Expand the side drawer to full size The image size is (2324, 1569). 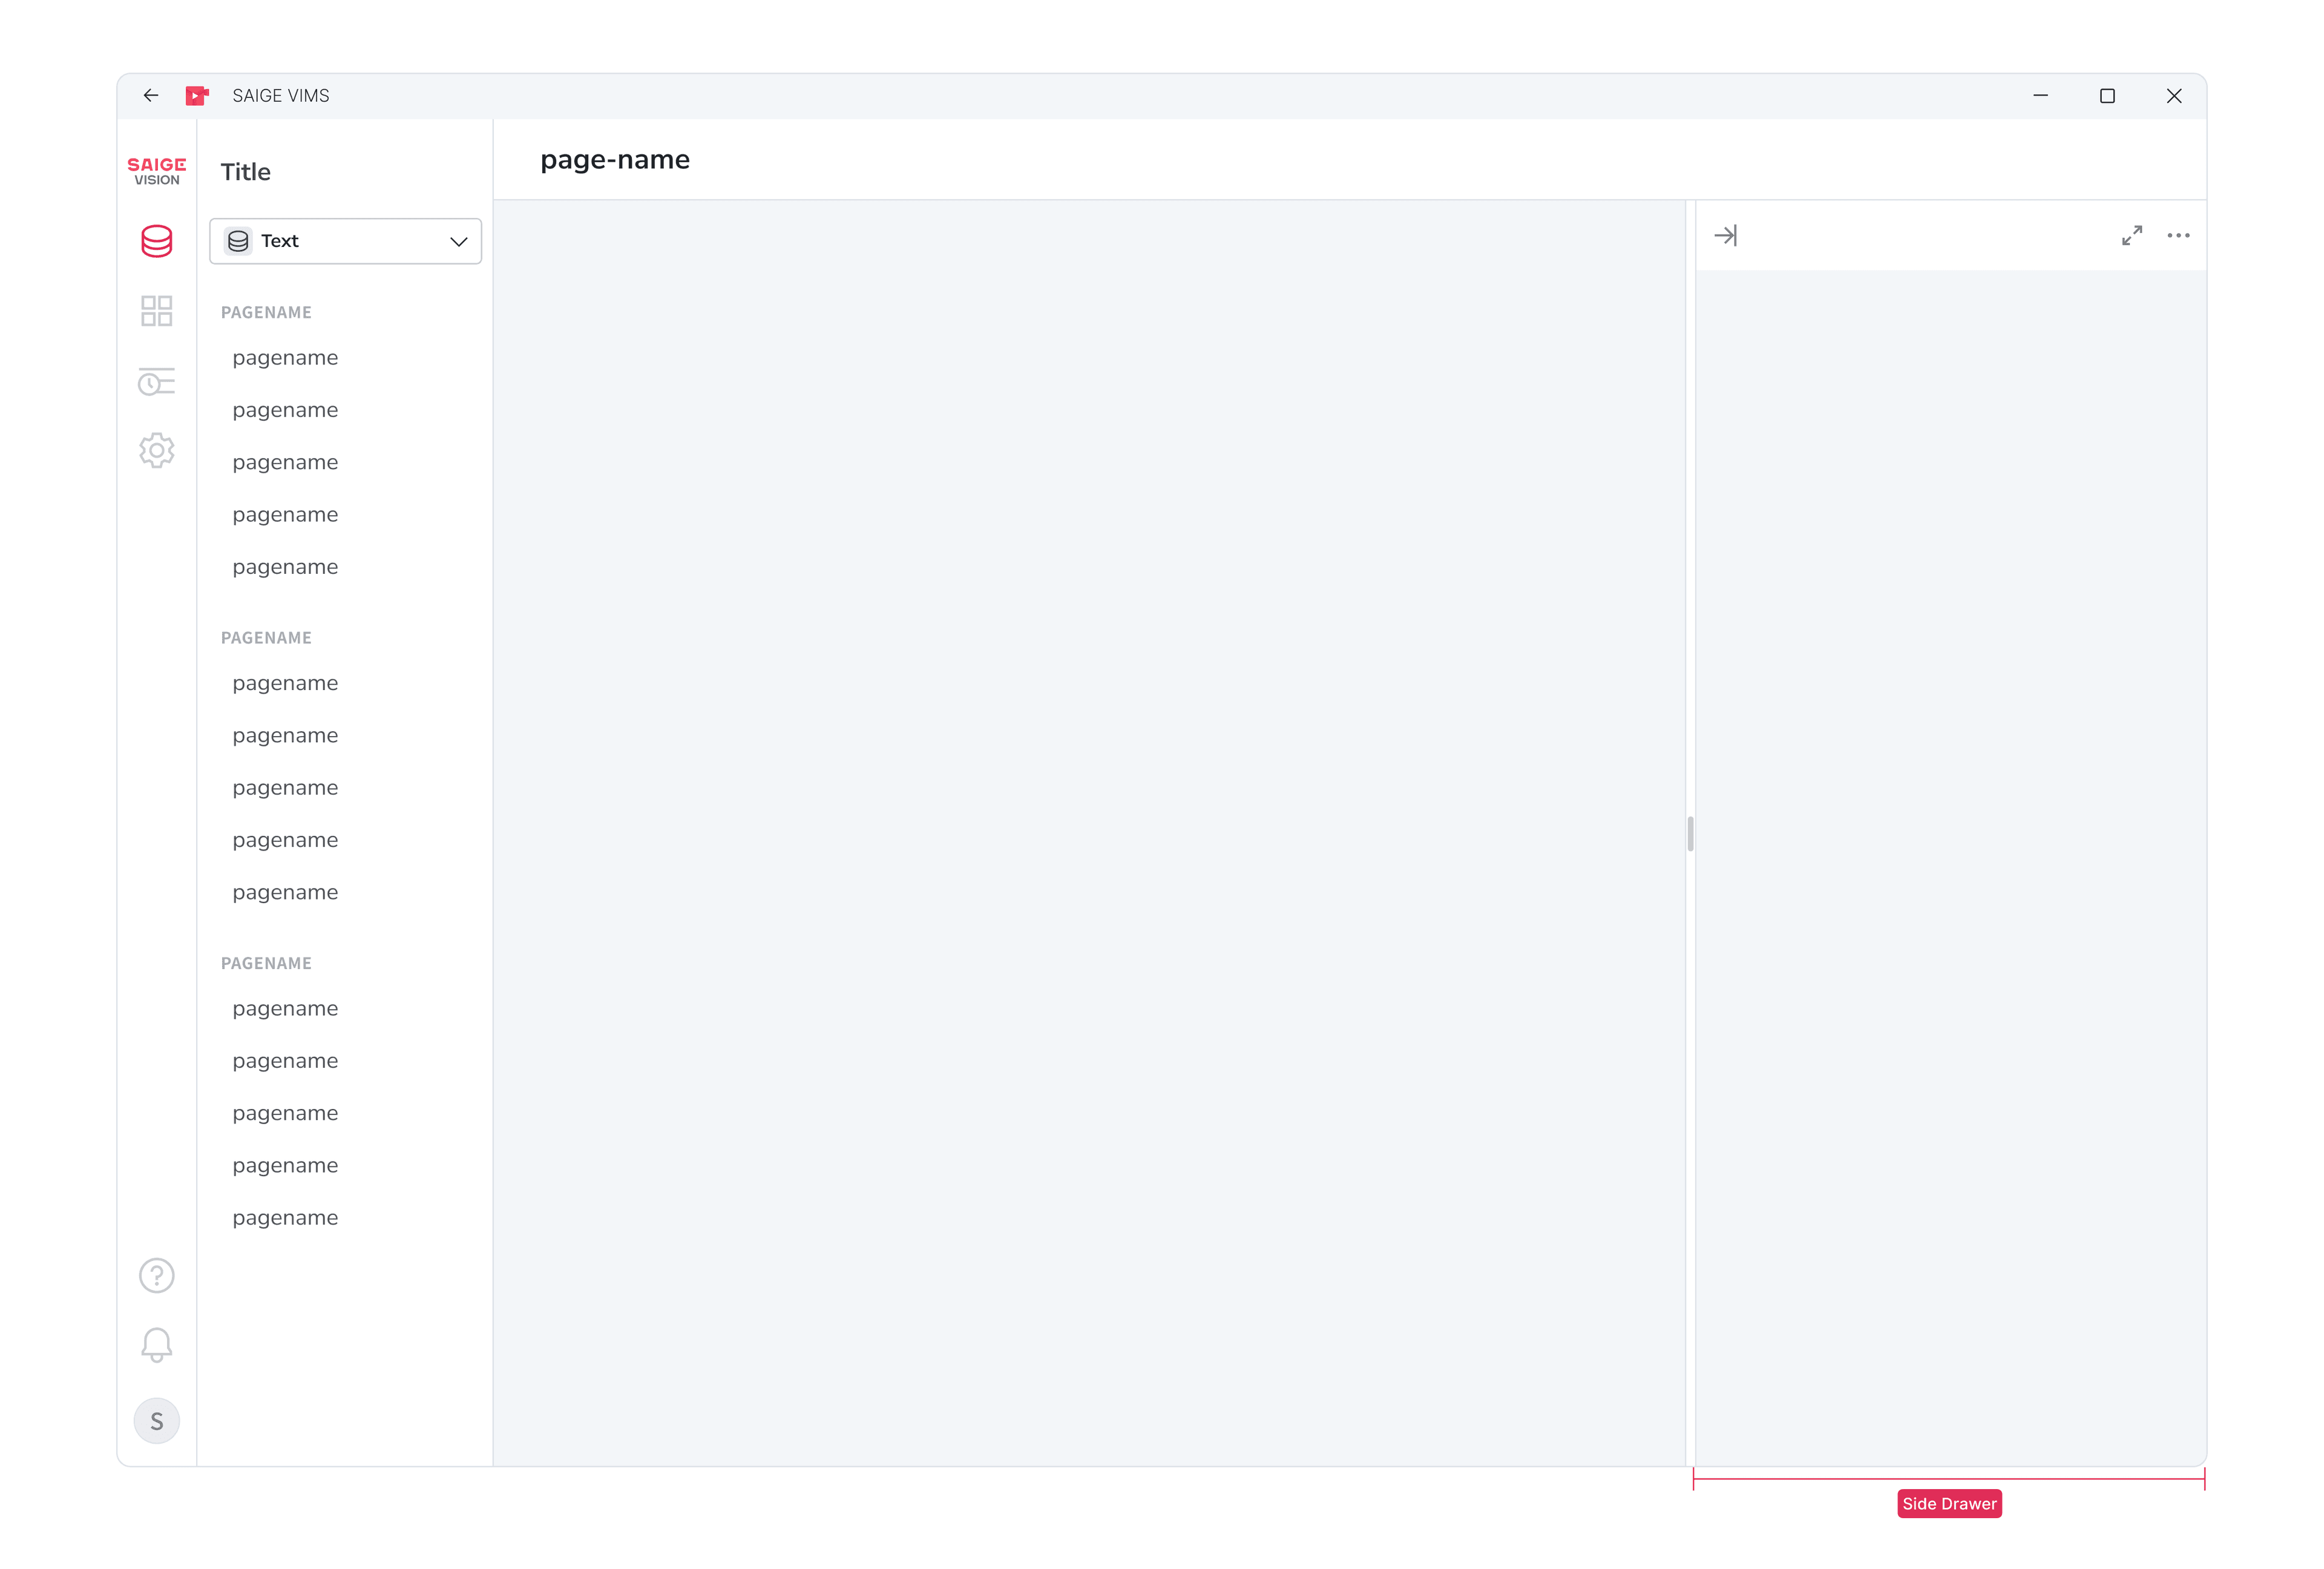click(2132, 236)
